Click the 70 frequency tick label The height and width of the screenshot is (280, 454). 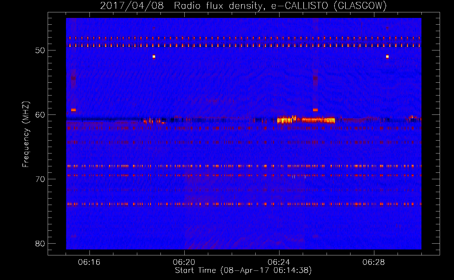tap(40, 179)
